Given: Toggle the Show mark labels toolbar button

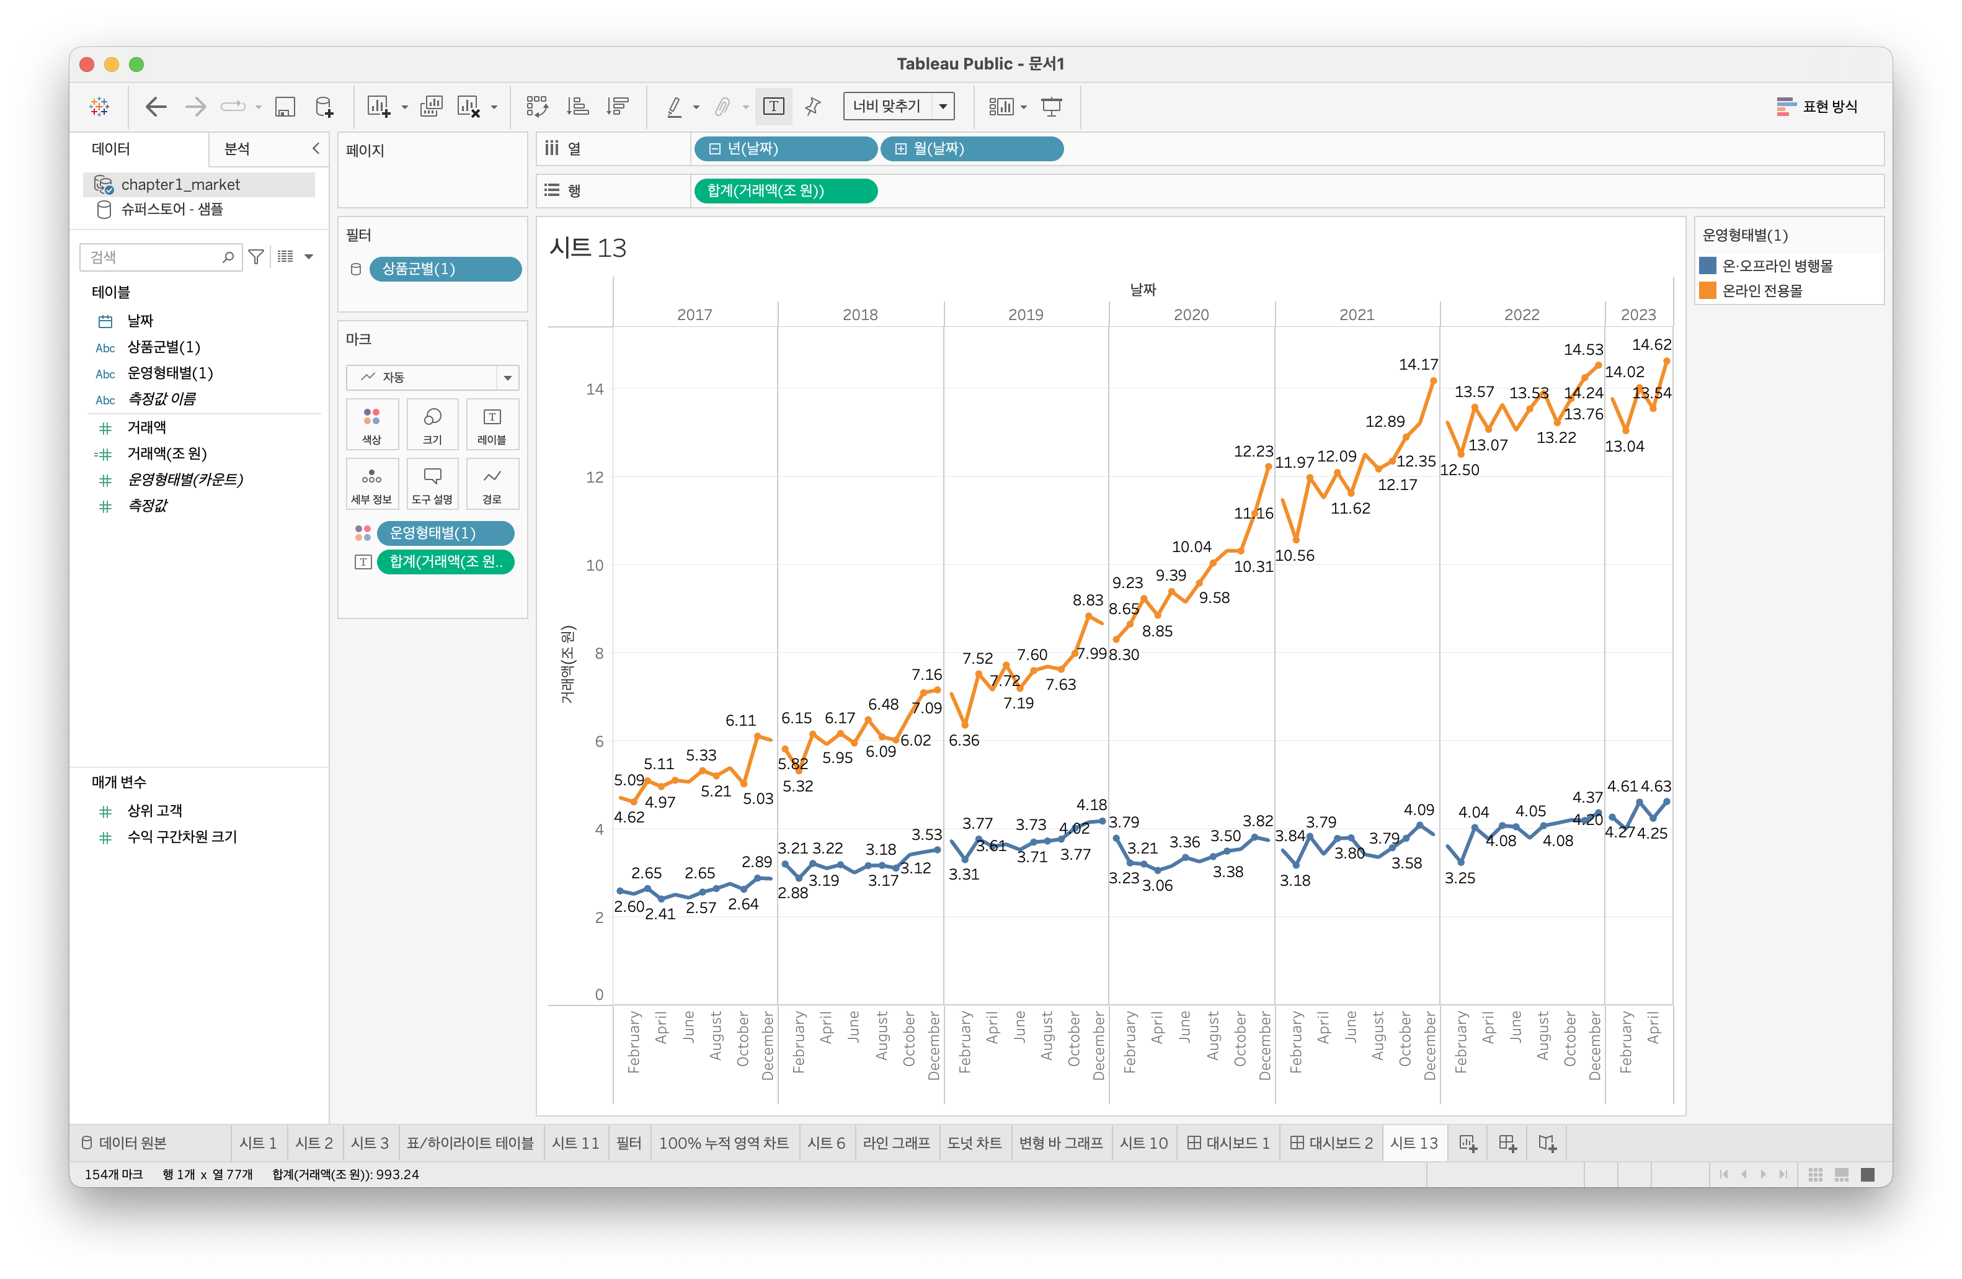Looking at the screenshot, I should point(773,107).
